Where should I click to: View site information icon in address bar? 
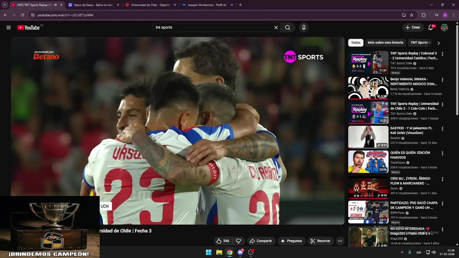click(33, 15)
